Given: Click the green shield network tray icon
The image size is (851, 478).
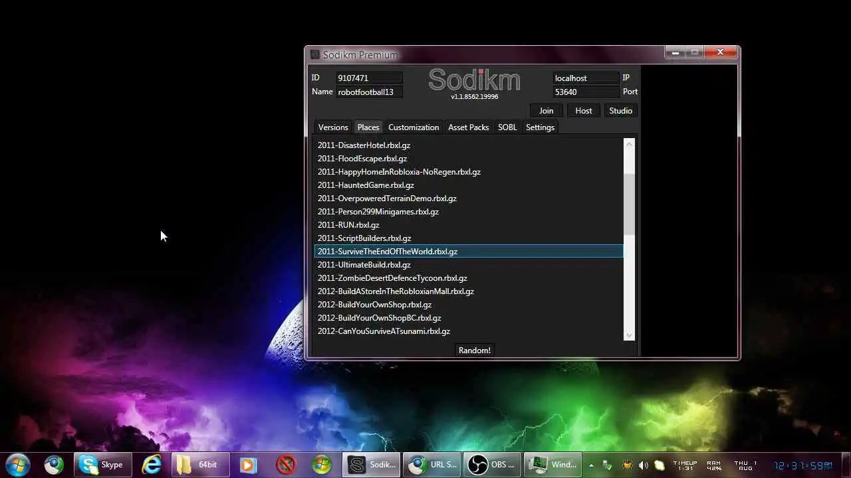Looking at the screenshot, I should pos(609,465).
